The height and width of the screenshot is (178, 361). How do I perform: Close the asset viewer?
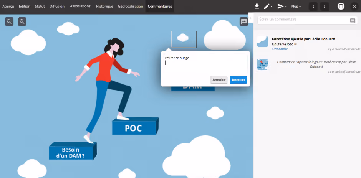pos(354,7)
